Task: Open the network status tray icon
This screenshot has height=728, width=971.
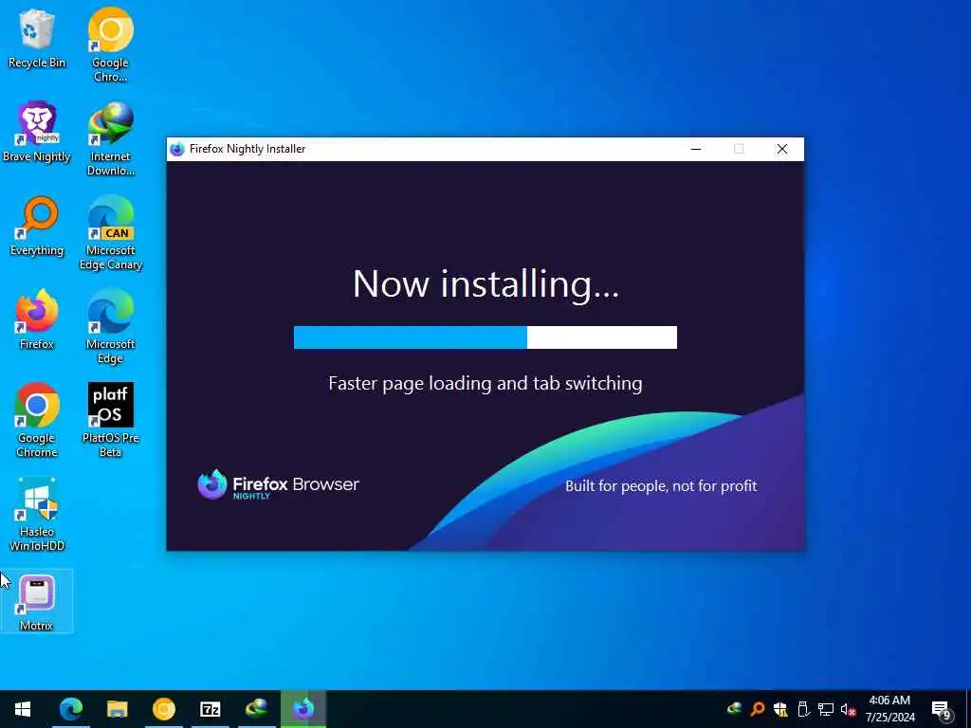Action: pyautogui.click(x=826, y=709)
